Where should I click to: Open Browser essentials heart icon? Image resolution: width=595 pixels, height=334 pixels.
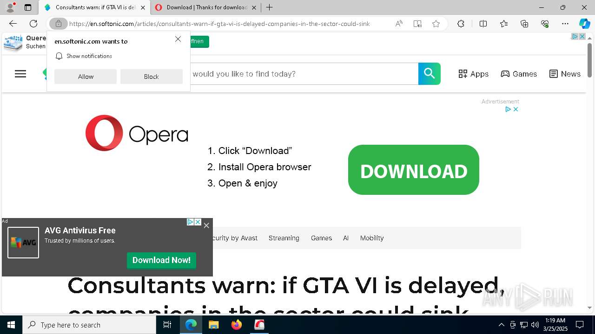point(545,24)
